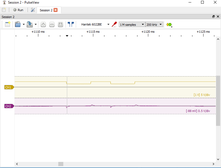Open channel configuration red probe icon
The height and width of the screenshot is (168, 221).
tap(114, 24)
